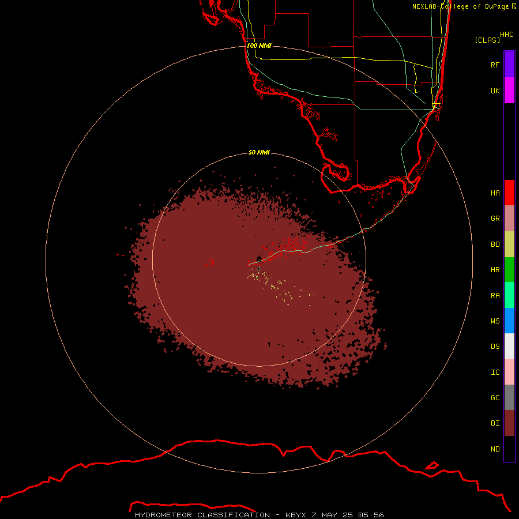
Task: Click the [CLAS] units label
Action: (x=487, y=40)
